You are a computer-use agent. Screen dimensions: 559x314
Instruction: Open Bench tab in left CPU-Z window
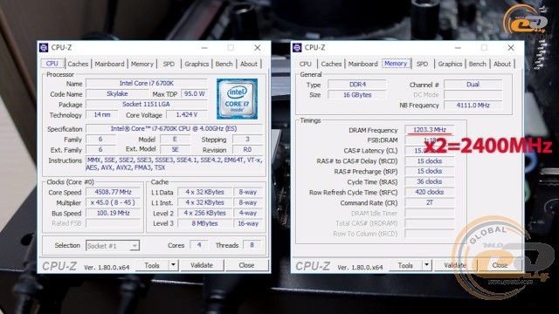tap(224, 64)
